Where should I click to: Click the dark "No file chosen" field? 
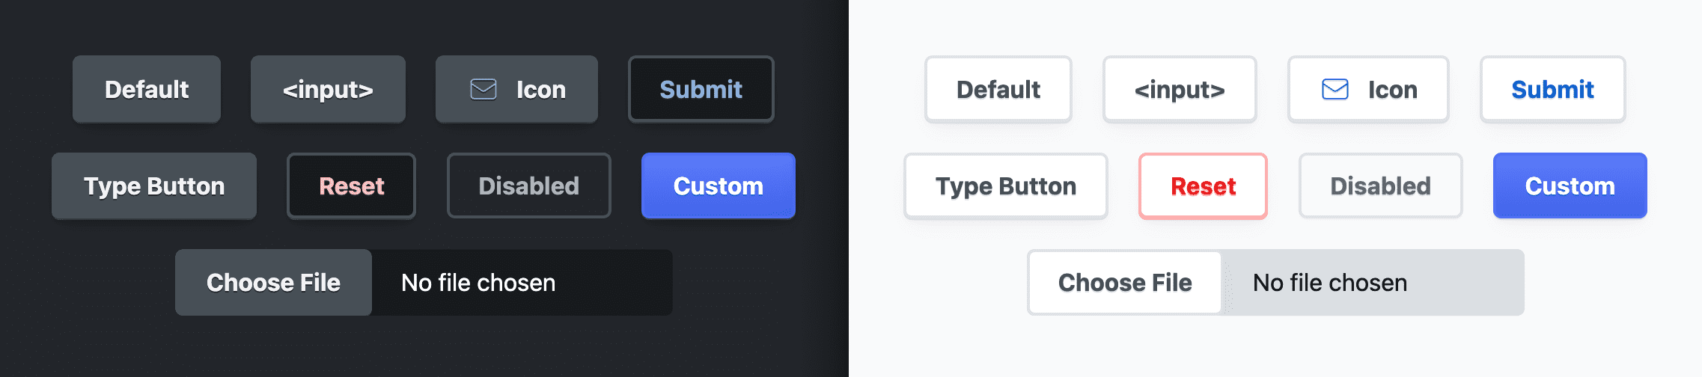(522, 283)
